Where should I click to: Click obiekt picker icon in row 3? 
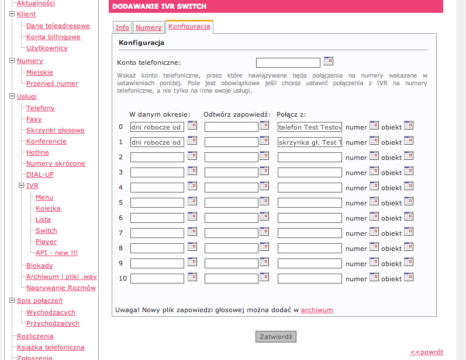[409, 171]
